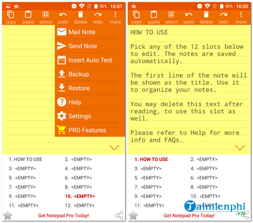Tap do-not-disturb icon in left status bar
Screen dimensions: 253x223
pos(74,6)
